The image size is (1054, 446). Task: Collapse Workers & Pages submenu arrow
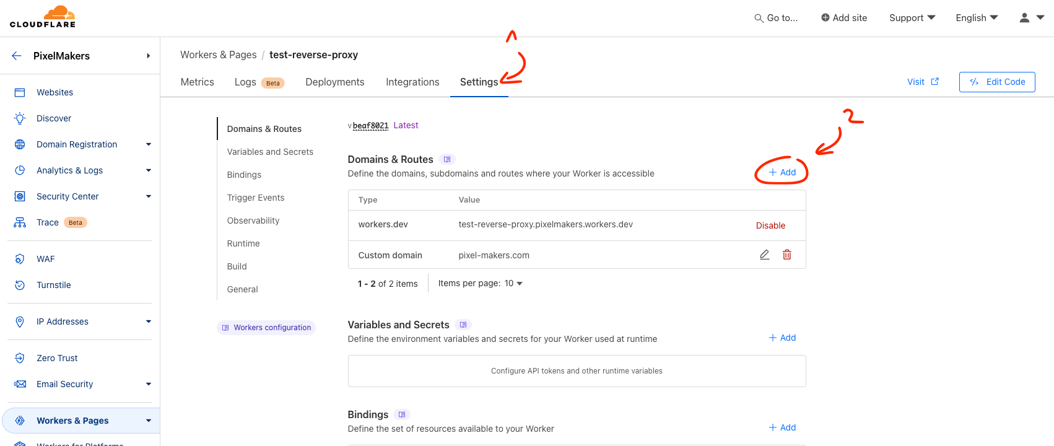point(149,421)
